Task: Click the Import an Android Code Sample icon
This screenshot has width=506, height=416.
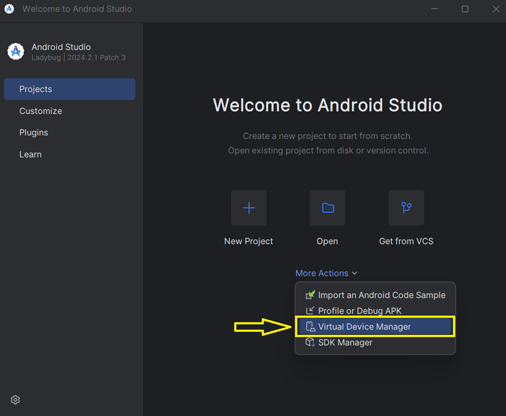Action: [x=310, y=294]
